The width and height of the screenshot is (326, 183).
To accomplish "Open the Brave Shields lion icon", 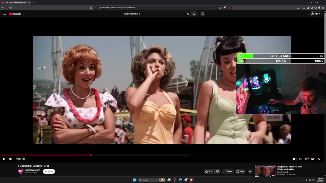I will [225, 8].
